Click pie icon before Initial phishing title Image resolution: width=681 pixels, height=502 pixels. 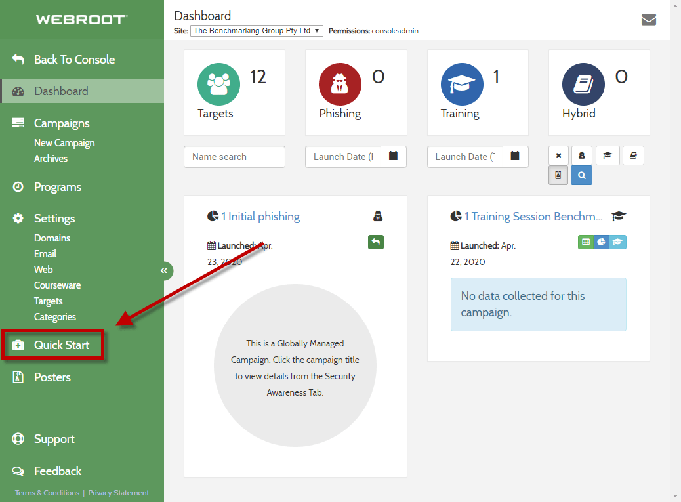tap(213, 216)
